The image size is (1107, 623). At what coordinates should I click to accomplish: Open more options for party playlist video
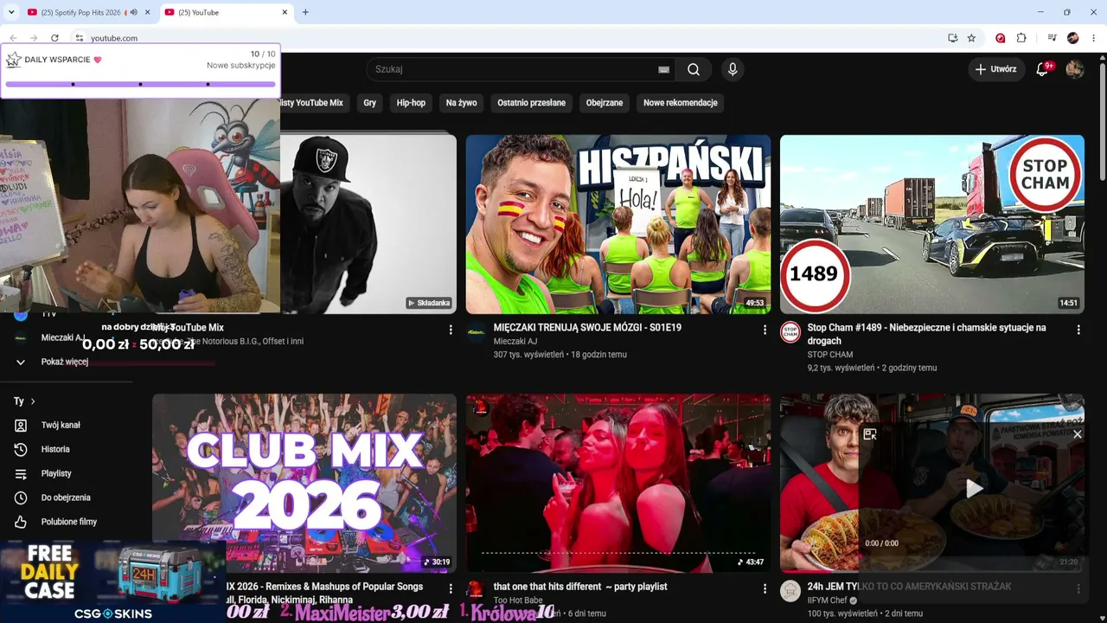coord(765,588)
